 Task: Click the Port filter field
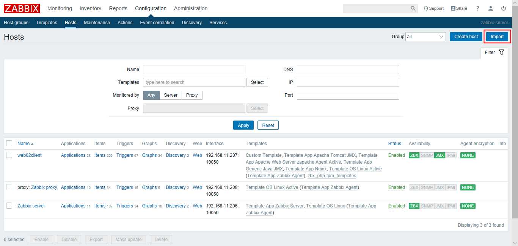point(348,95)
